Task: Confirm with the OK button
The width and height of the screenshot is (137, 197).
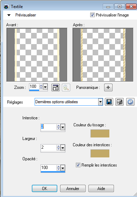Action: coord(44,188)
